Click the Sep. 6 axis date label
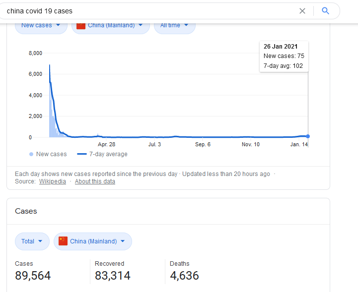Screen dimensions: 358x292 (x=202, y=144)
